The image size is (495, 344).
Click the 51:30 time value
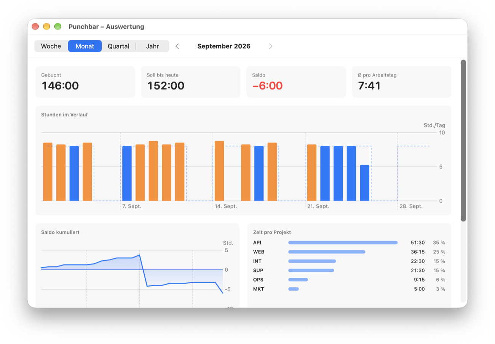418,242
